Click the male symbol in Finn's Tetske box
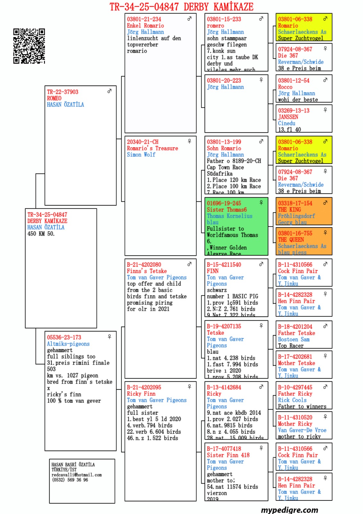The height and width of the screenshot is (514, 363). [189, 264]
